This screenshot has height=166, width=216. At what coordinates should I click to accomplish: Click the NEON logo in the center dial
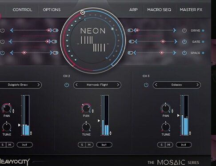coord(93,40)
